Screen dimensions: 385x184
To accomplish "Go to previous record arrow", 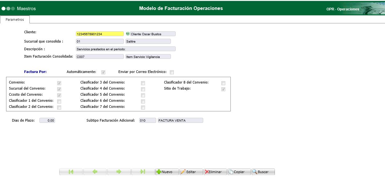I will [95, 172].
